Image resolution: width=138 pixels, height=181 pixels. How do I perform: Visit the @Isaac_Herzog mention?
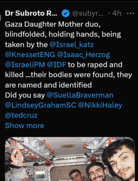pyautogui.click(x=83, y=55)
